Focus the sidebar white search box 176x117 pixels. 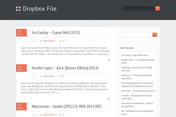pos(136,35)
